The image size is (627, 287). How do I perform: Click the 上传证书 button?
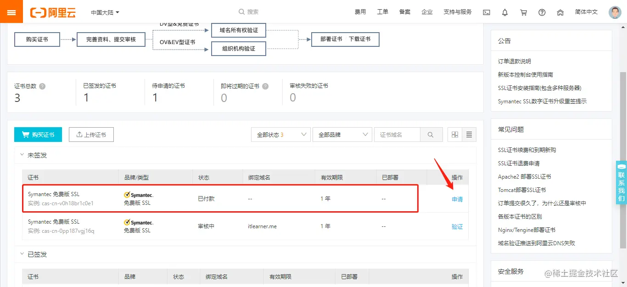point(91,135)
